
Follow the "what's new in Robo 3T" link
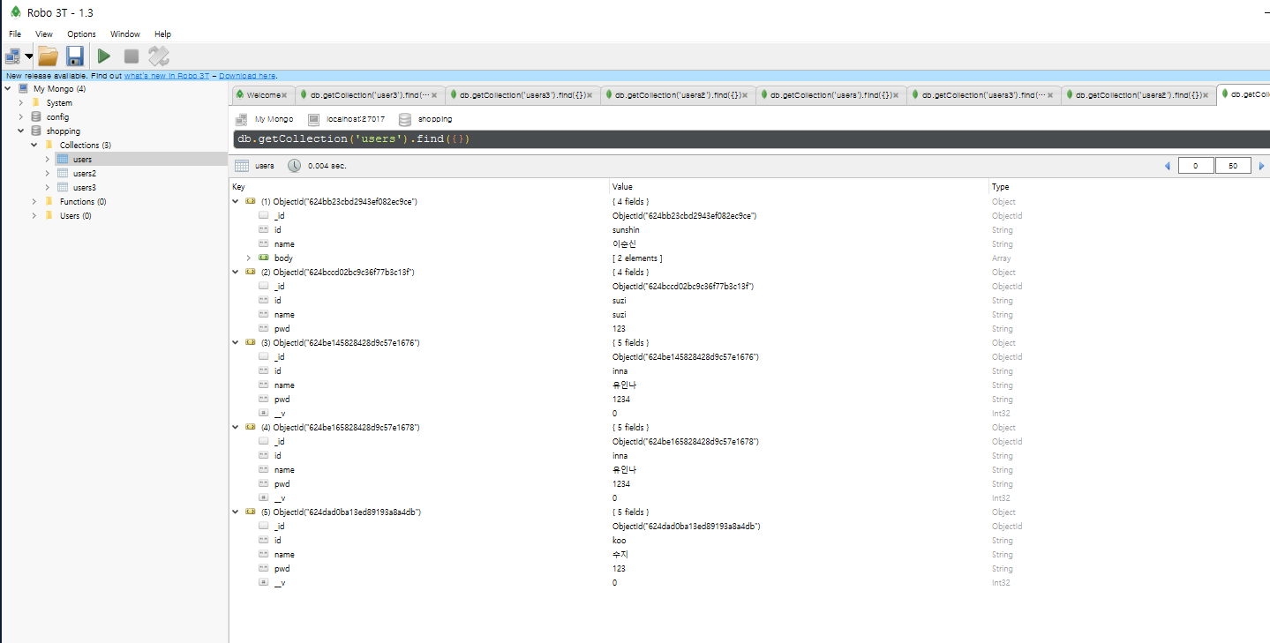tap(167, 76)
